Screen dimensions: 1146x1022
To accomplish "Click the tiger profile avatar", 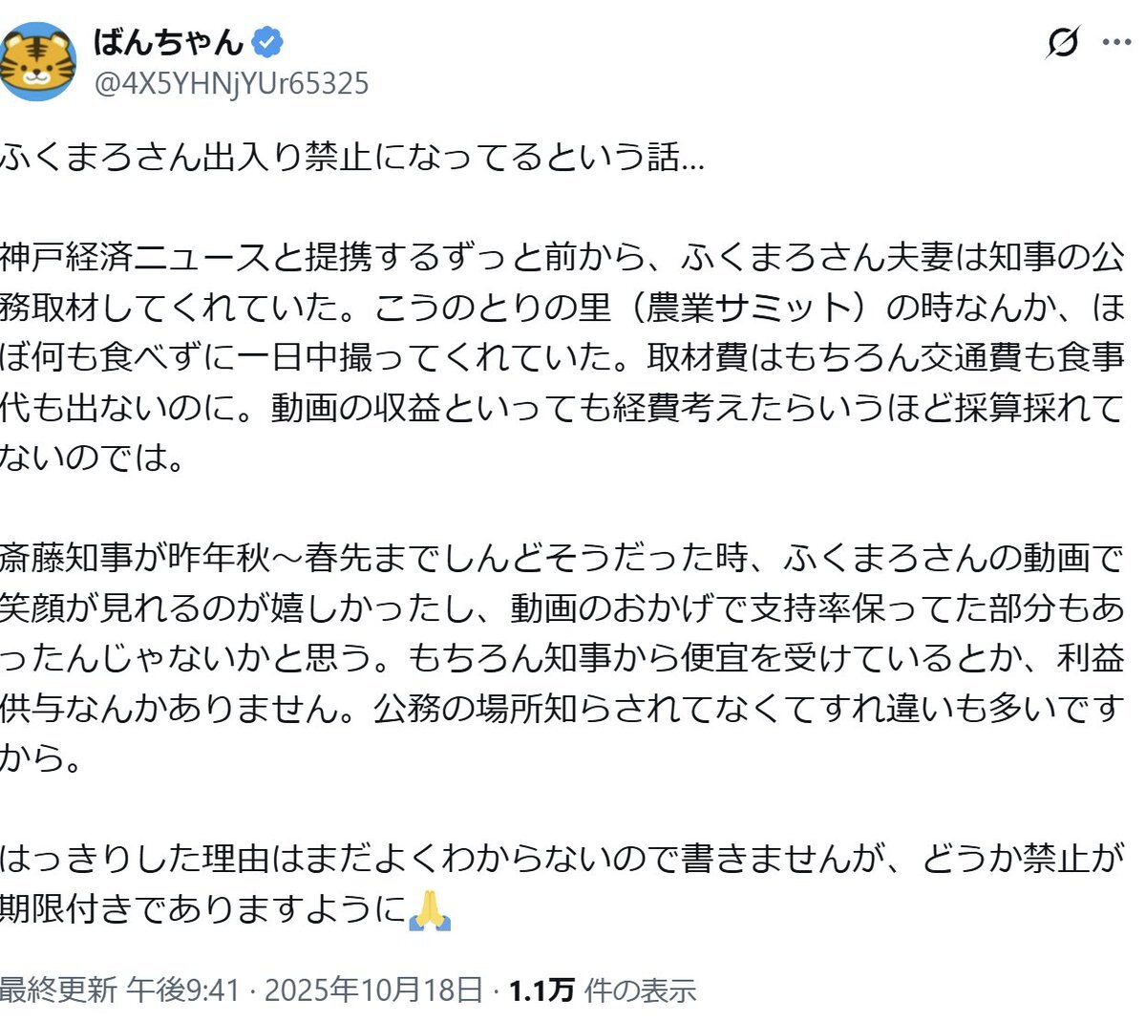I will coord(38,62).
